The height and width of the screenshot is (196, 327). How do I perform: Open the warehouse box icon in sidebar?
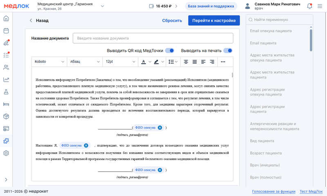(x=6, y=116)
